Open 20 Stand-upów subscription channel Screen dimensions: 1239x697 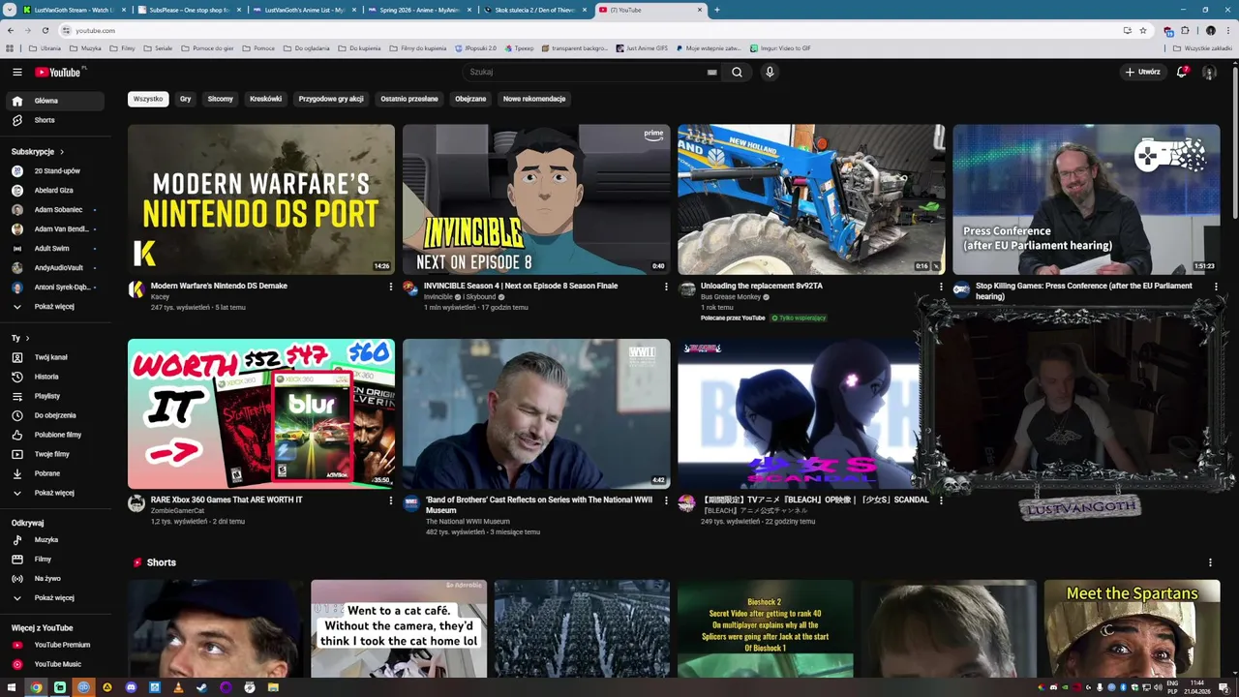click(x=57, y=171)
